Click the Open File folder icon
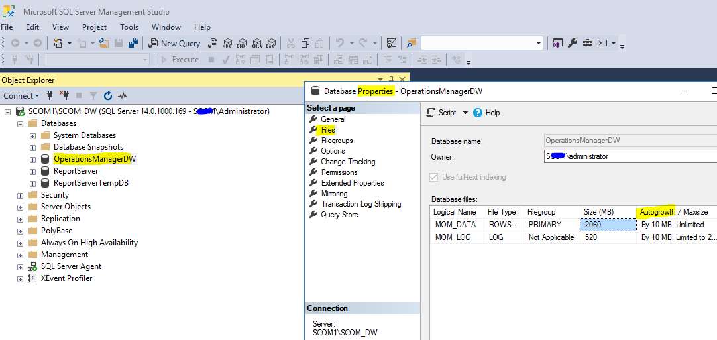 tap(104, 43)
